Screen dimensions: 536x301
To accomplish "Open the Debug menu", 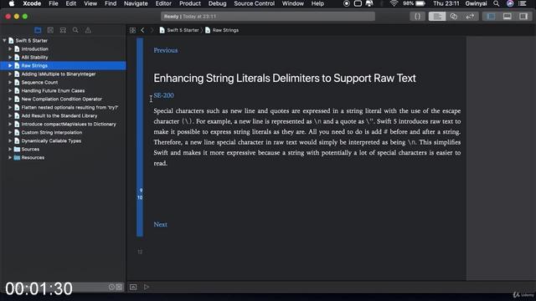I will pos(217,3).
